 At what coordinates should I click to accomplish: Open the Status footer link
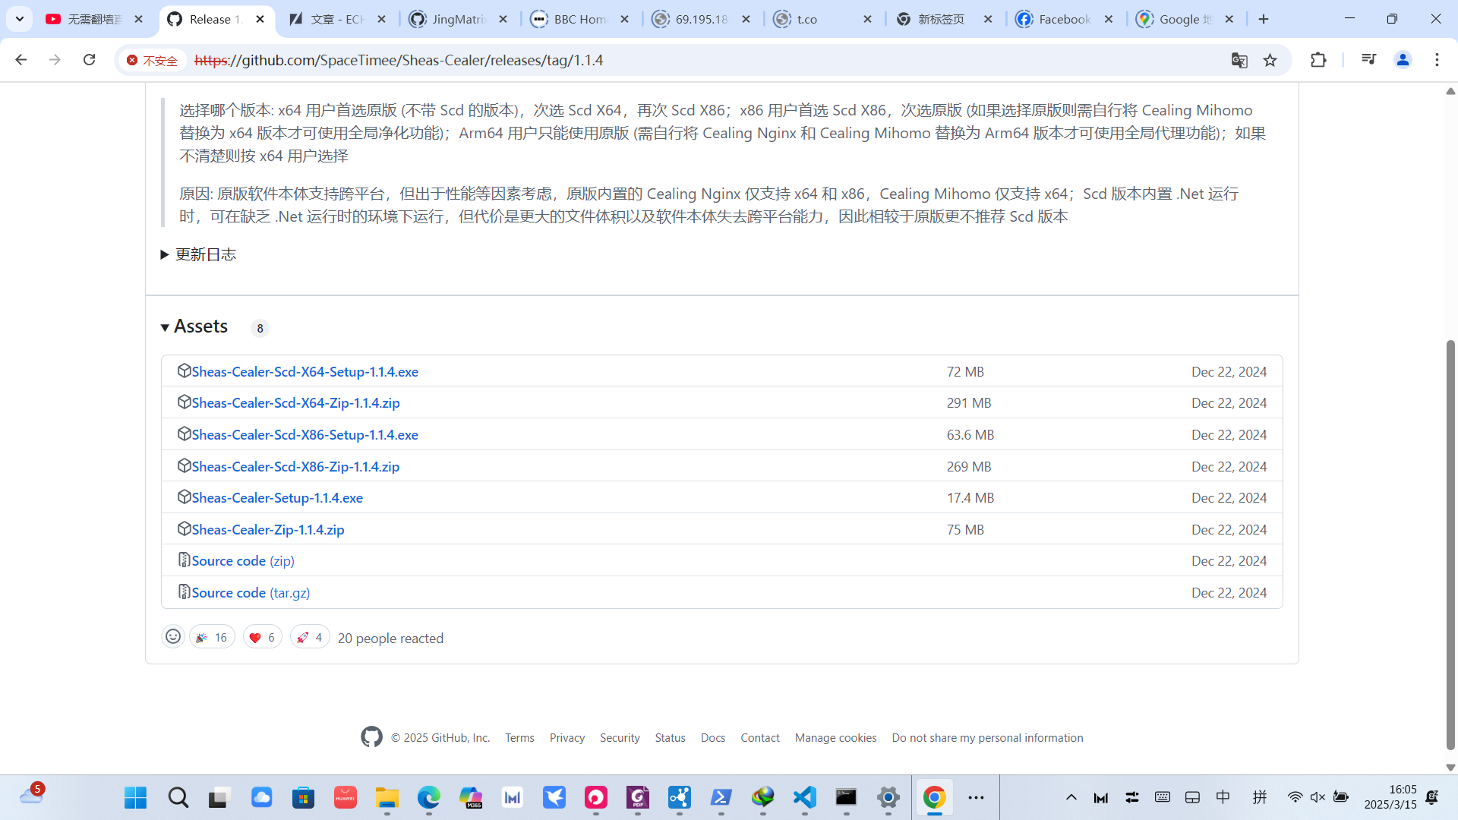coord(670,737)
